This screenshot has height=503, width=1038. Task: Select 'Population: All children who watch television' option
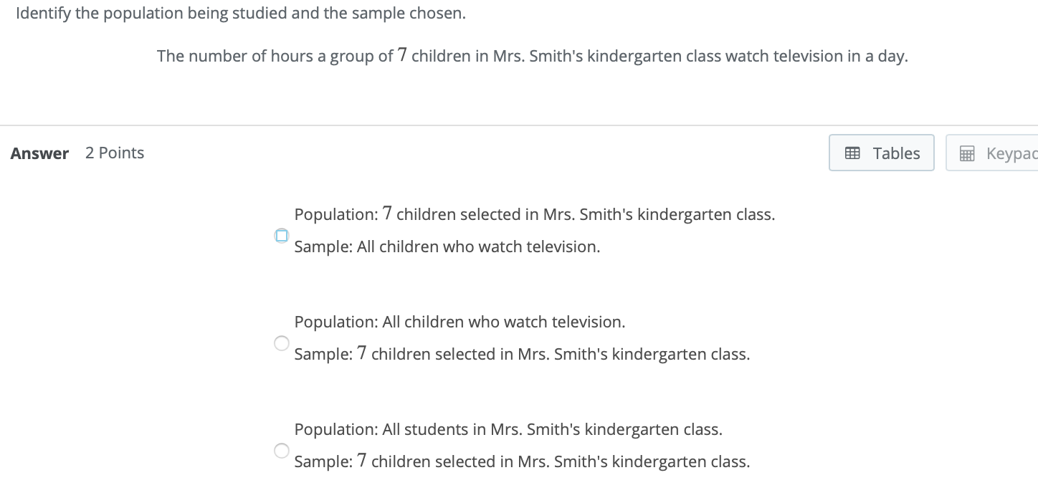(282, 343)
